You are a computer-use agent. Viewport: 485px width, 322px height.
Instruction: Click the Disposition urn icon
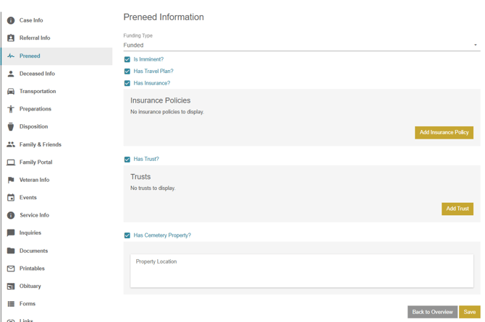point(11,127)
